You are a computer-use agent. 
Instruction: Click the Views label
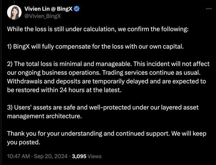(95, 156)
